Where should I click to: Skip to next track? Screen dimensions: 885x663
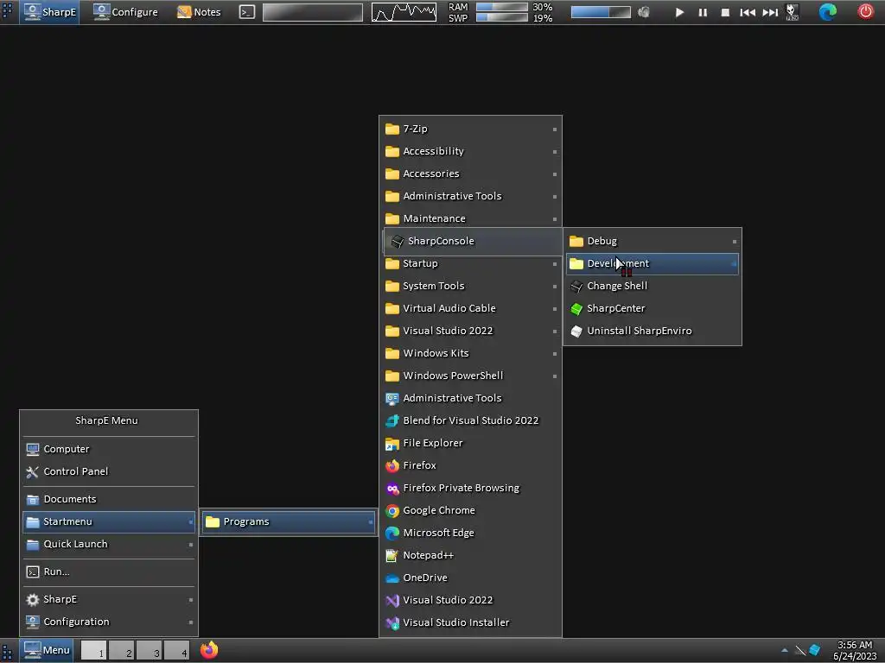pos(770,12)
